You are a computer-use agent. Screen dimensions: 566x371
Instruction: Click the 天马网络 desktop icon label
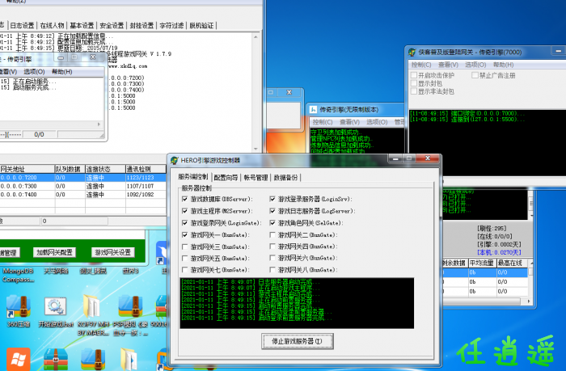56,271
